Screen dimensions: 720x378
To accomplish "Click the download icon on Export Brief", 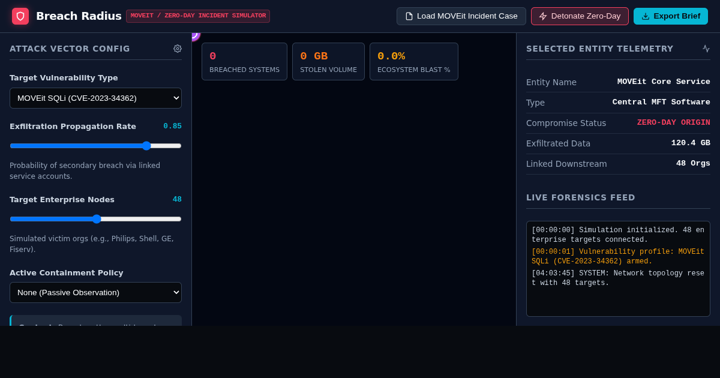I will click(646, 16).
